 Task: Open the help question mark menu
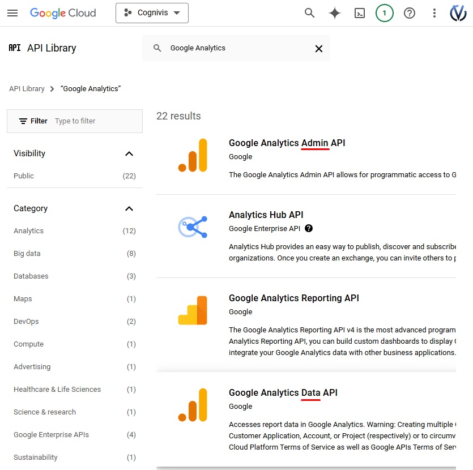[x=410, y=13]
